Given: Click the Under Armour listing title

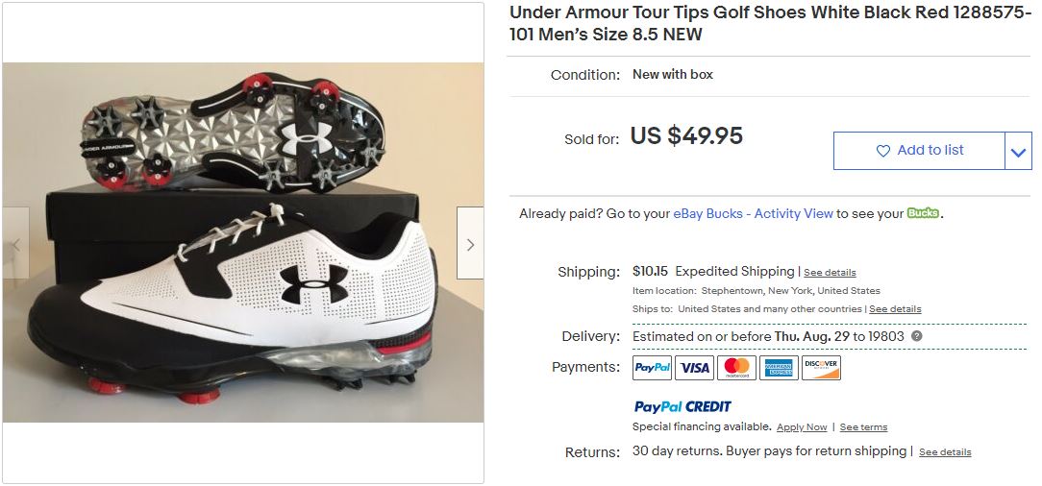Looking at the screenshot, I should [x=769, y=24].
